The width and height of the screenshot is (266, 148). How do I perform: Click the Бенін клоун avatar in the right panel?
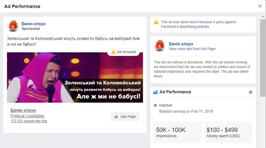click(x=160, y=46)
